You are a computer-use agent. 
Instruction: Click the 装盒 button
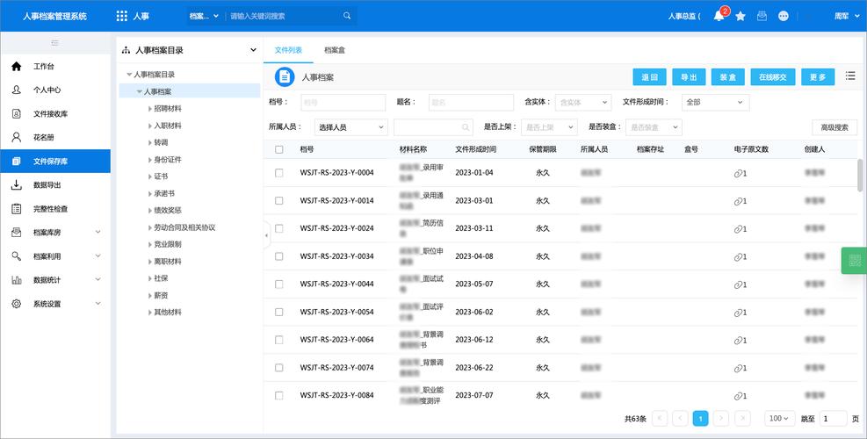(x=728, y=77)
